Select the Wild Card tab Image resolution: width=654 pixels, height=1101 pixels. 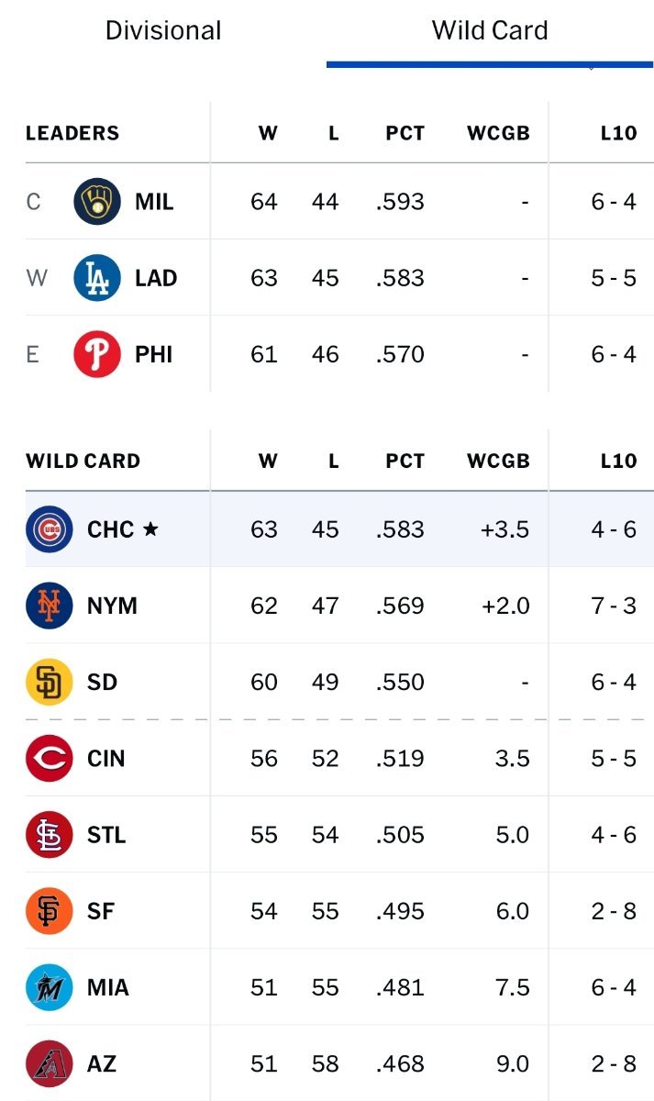pos(490,30)
